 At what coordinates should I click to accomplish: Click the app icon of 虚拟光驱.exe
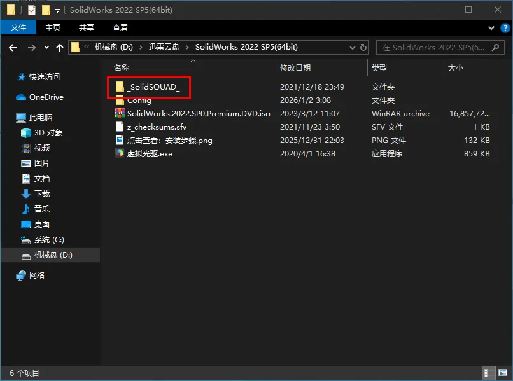click(x=120, y=153)
